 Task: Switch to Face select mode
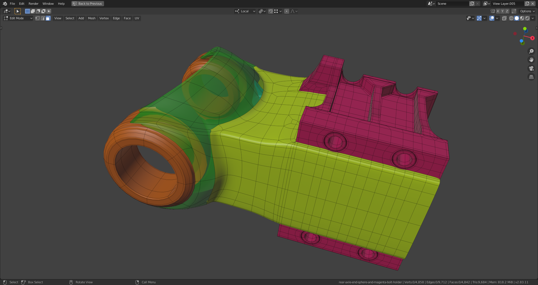(48, 18)
